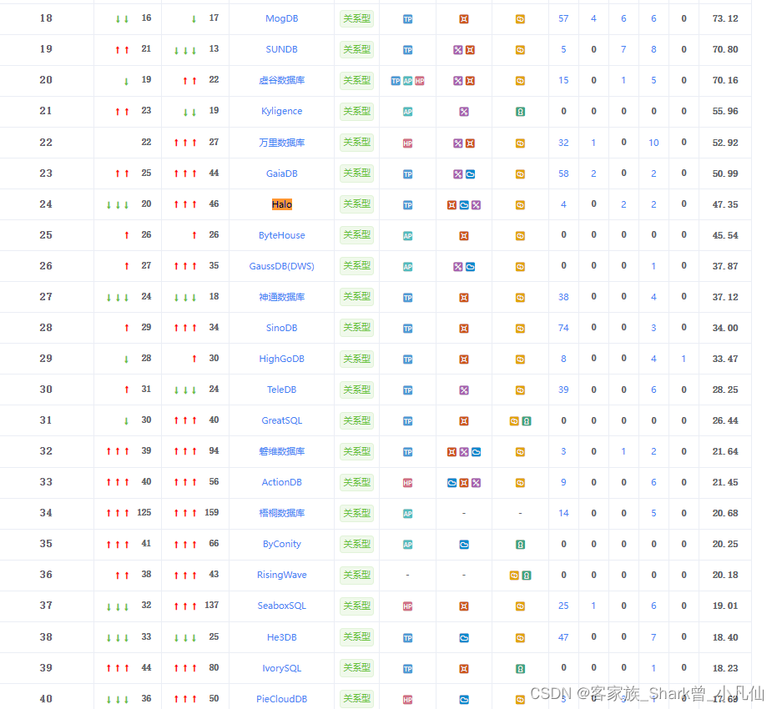Image resolution: width=777 pixels, height=709 pixels.
Task: Click the number 10 in 万里数据库 row
Action: [653, 143]
